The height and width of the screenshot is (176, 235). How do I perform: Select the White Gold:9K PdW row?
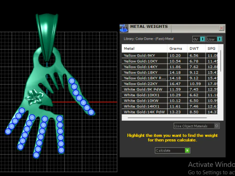(x=169, y=89)
